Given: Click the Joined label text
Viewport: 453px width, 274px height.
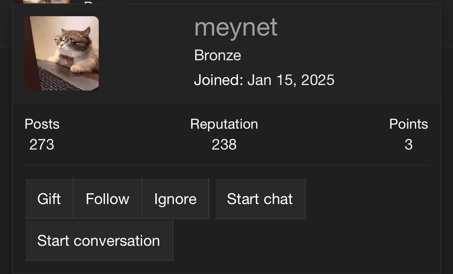Looking at the screenshot, I should (x=218, y=80).
